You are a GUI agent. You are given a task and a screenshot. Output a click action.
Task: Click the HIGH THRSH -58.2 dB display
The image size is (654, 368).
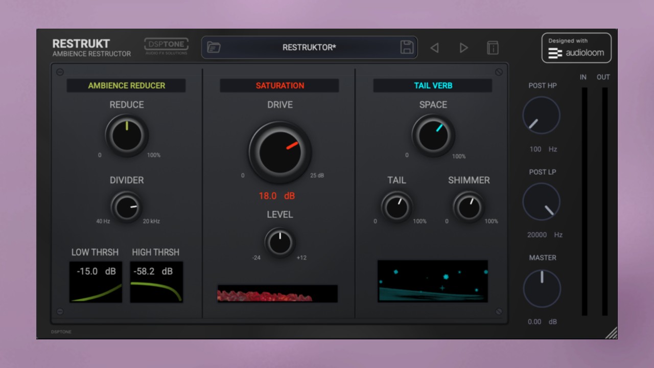coord(156,282)
